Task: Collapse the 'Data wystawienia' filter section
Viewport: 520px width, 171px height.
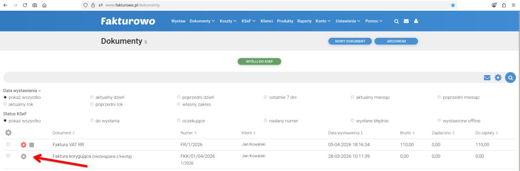Action: [22, 91]
